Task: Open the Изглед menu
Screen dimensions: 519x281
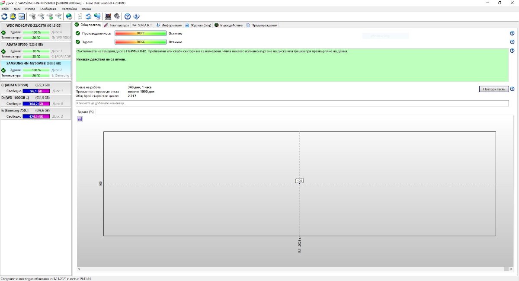Action: (x=31, y=9)
